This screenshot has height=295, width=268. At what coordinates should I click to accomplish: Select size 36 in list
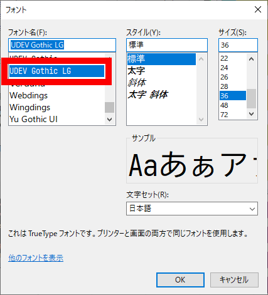(233, 96)
